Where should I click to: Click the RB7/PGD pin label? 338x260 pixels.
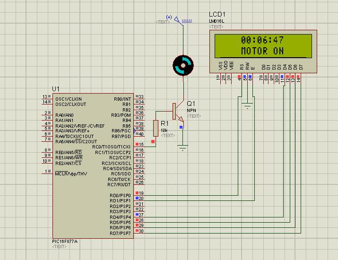(x=121, y=137)
